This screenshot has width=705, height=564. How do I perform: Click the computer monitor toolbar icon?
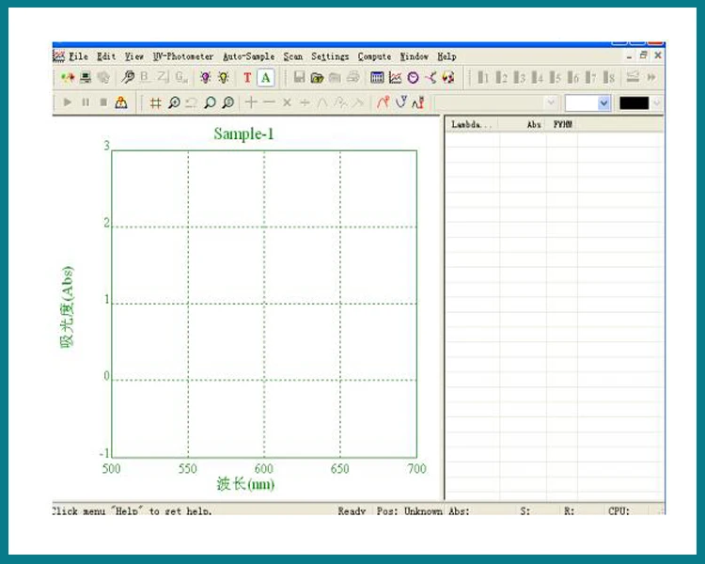pos(86,77)
